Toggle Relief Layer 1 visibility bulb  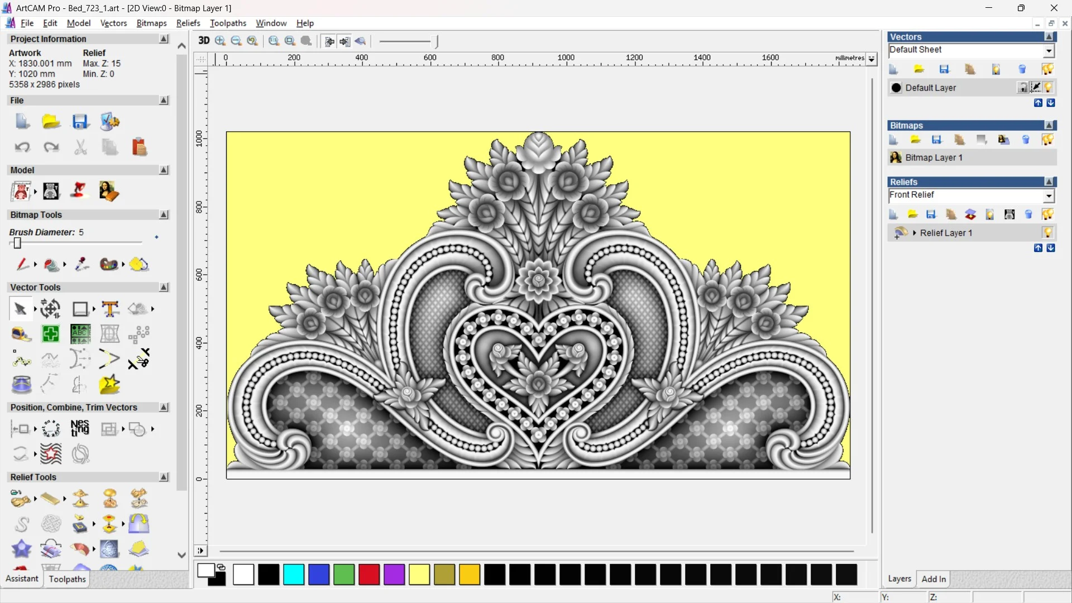pyautogui.click(x=1047, y=232)
